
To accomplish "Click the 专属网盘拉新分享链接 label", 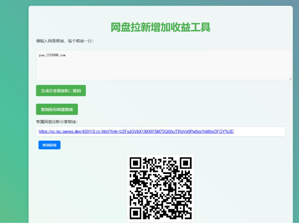I will coord(57,122).
